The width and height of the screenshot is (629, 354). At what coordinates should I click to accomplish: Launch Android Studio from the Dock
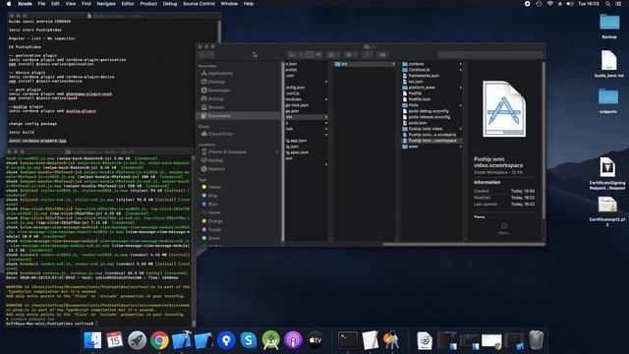tap(271, 340)
